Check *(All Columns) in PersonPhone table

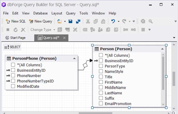click(13, 65)
